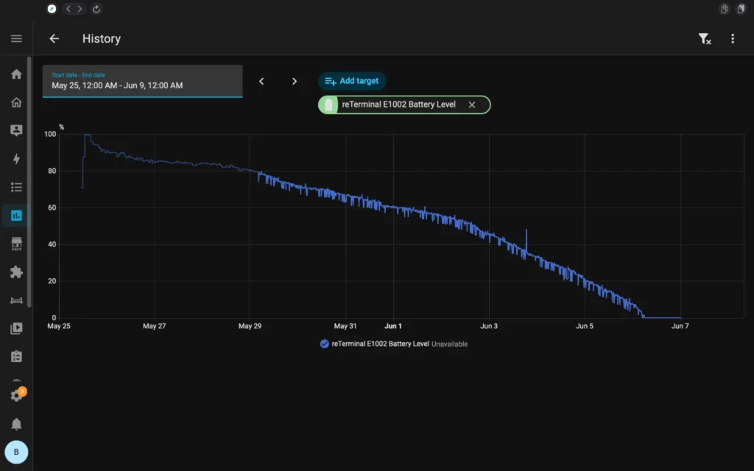Go back with the browser back button
Viewport: 754px width, 471px height.
[x=68, y=9]
